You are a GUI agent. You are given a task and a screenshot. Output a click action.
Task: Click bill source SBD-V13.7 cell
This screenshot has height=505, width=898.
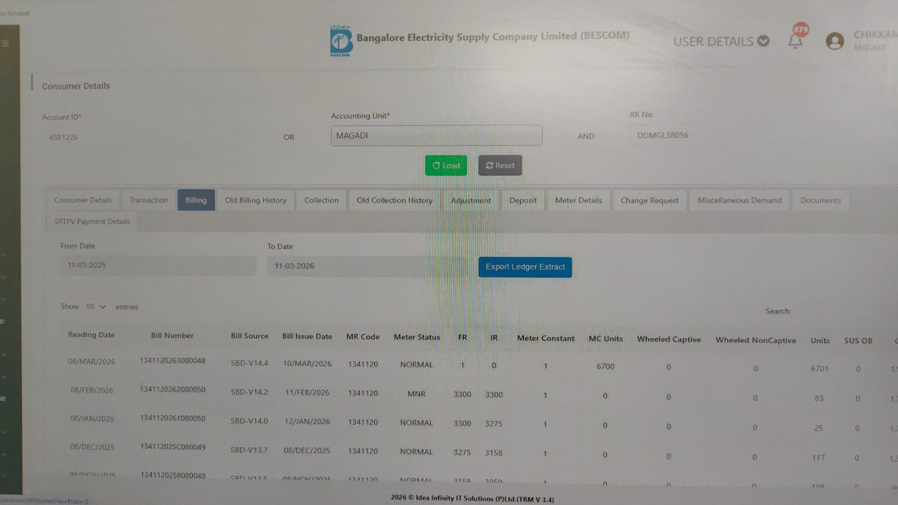tap(249, 450)
